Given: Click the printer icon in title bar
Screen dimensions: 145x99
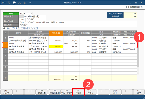Looking at the screenshot, I should tap(14, 3).
